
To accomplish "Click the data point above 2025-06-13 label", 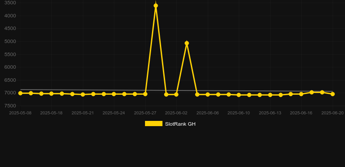I will pyautogui.click(x=270, y=95).
